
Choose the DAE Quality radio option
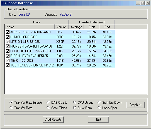pyautogui.click(x=48, y=102)
